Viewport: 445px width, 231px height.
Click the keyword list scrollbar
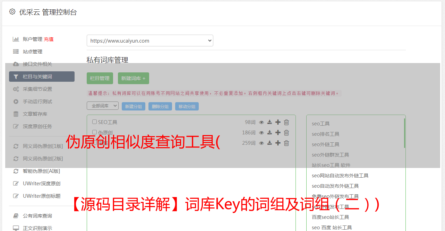404,133
